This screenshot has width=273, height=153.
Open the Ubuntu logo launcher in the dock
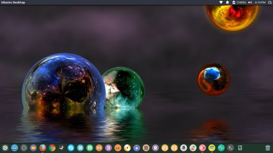coord(5,148)
